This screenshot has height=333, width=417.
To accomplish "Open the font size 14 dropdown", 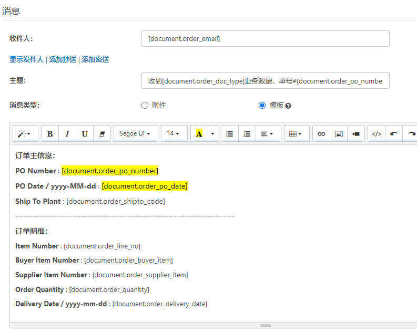I will coord(174,133).
